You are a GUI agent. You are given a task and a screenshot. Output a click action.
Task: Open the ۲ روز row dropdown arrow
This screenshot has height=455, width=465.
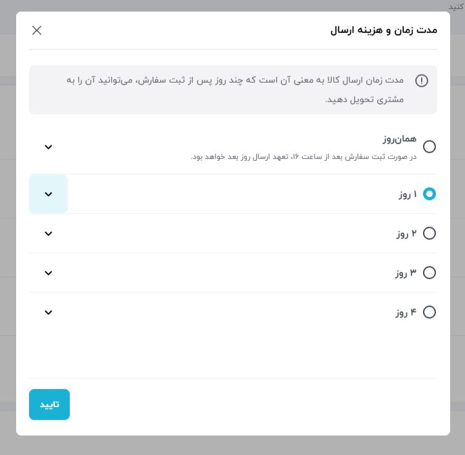pyautogui.click(x=48, y=233)
